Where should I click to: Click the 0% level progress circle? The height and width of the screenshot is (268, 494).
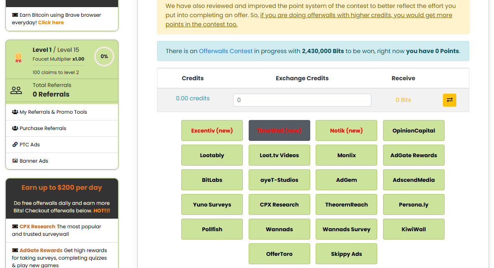pos(104,56)
